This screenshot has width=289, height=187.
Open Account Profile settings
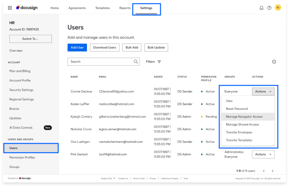(x=20, y=80)
